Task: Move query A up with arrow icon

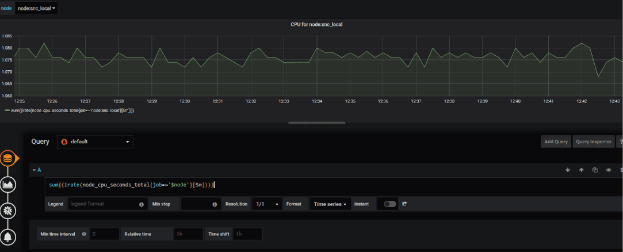Action: coord(581,170)
